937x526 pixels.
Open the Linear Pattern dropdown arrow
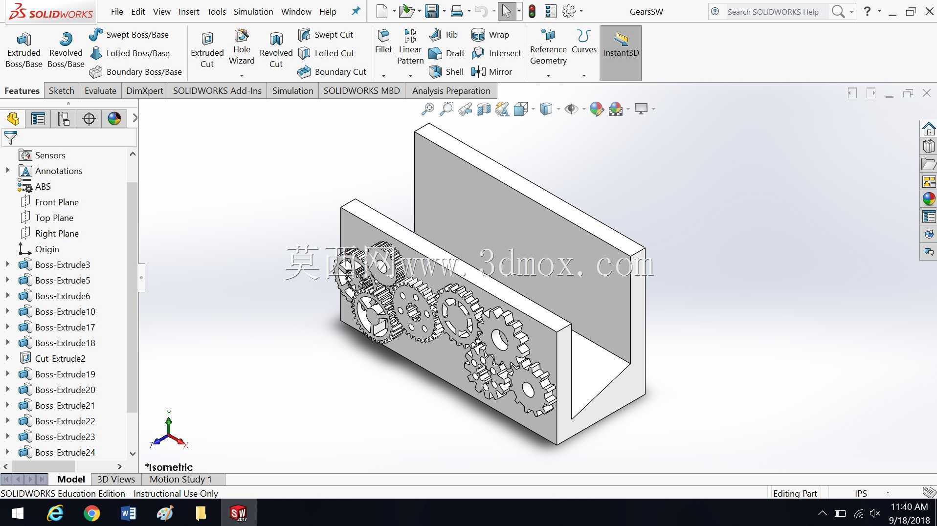(410, 76)
